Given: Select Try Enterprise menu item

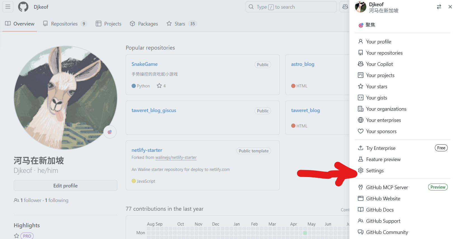Looking at the screenshot, I should point(403,148).
